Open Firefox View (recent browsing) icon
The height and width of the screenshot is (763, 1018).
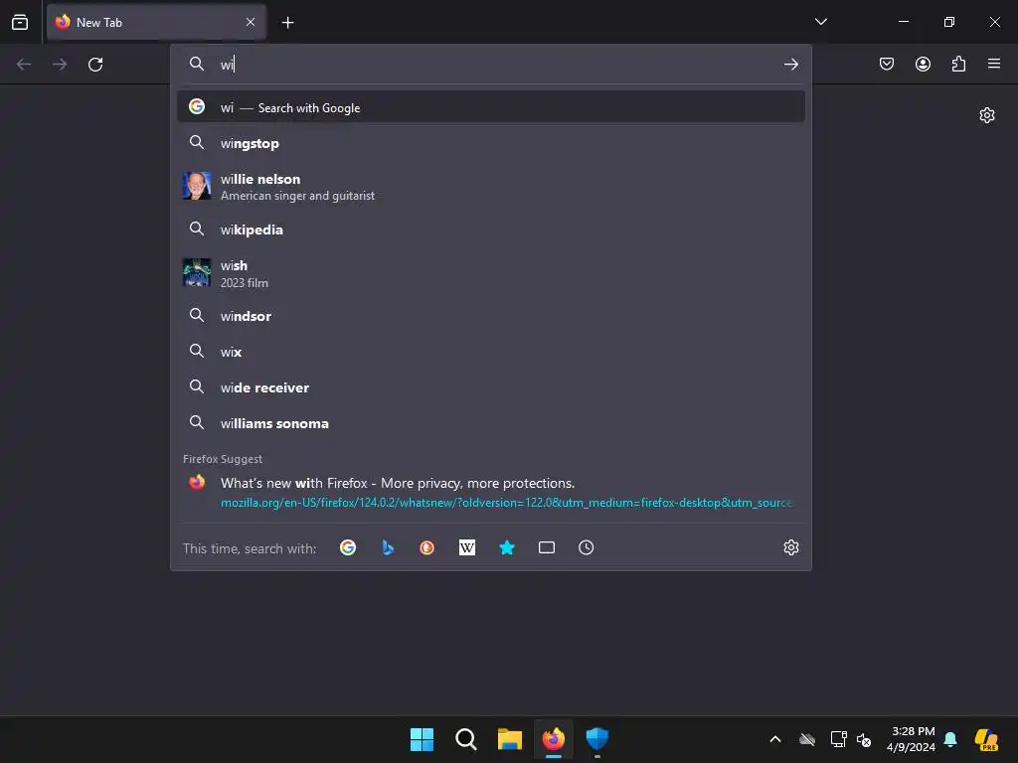(20, 22)
